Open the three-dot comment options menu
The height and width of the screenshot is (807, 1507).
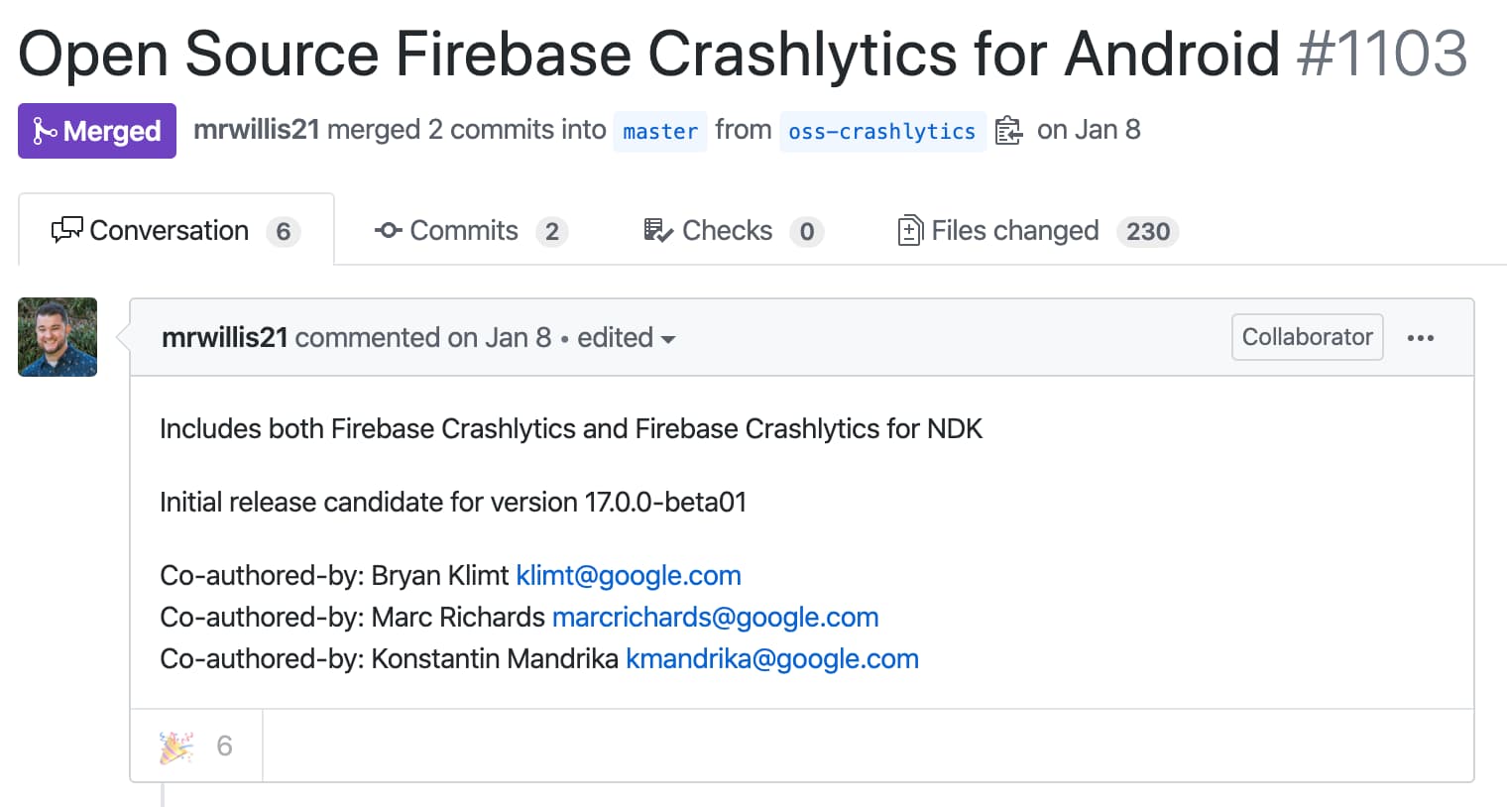(x=1421, y=338)
